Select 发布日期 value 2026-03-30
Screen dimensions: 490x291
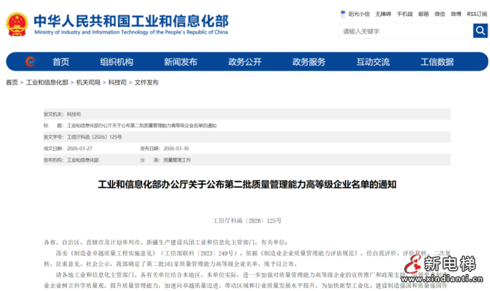176,148
